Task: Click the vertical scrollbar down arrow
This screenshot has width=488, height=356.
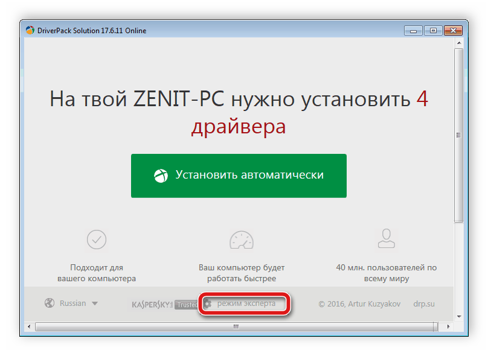Action: [x=458, y=316]
